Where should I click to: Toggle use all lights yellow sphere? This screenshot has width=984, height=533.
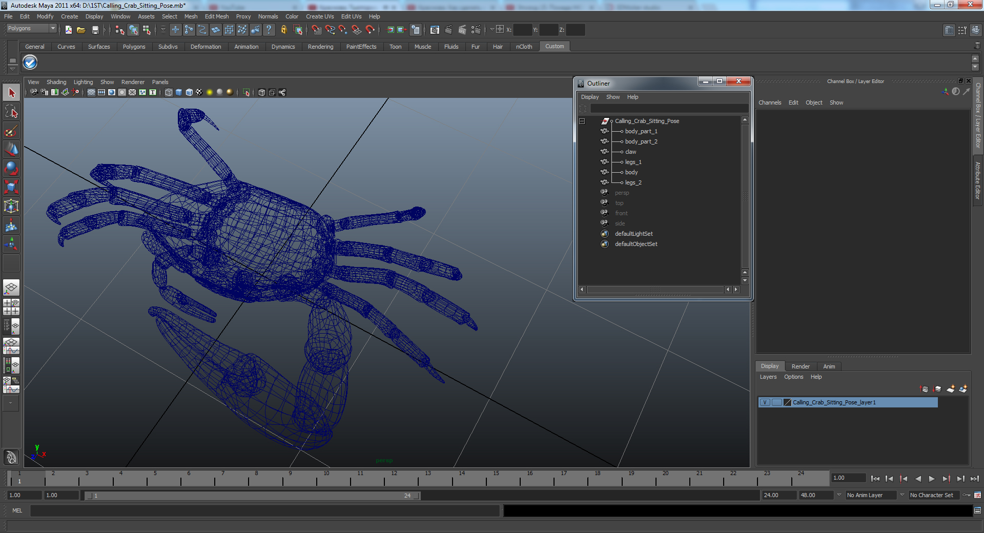210,92
